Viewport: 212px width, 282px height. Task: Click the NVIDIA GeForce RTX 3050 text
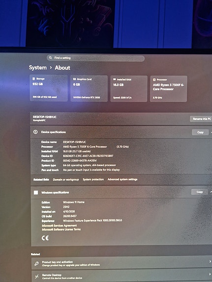pos(87,98)
